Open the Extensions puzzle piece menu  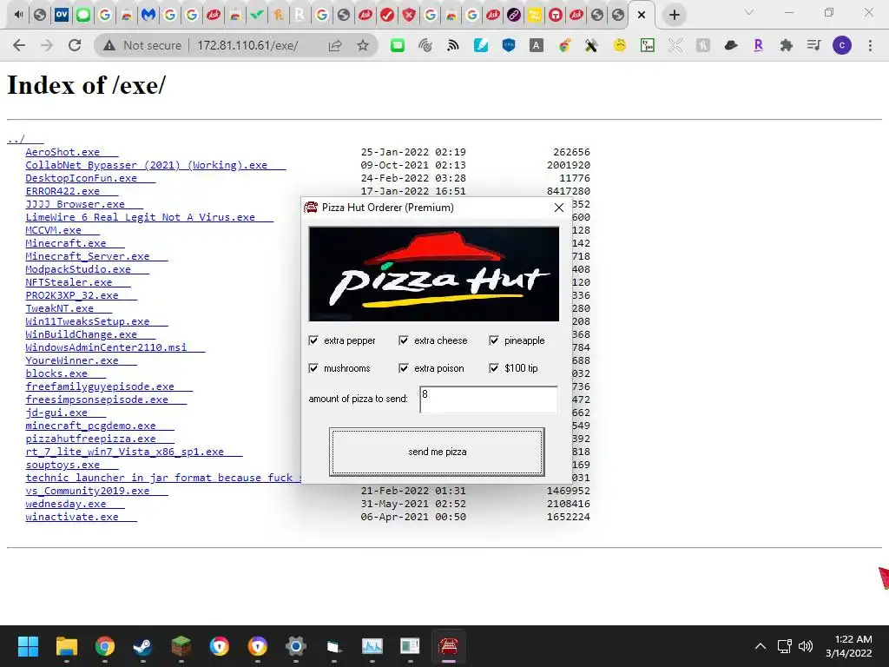(x=786, y=45)
